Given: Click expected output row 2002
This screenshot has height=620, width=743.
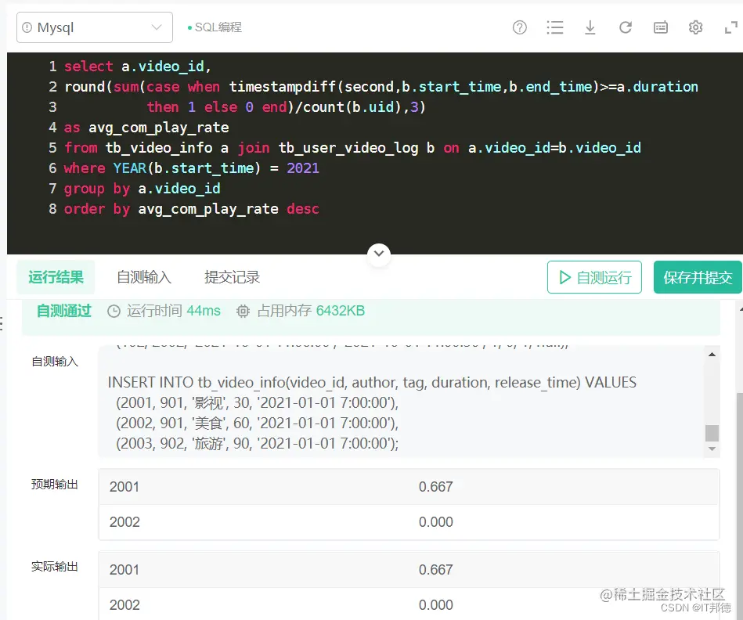Looking at the screenshot, I should (x=409, y=522).
